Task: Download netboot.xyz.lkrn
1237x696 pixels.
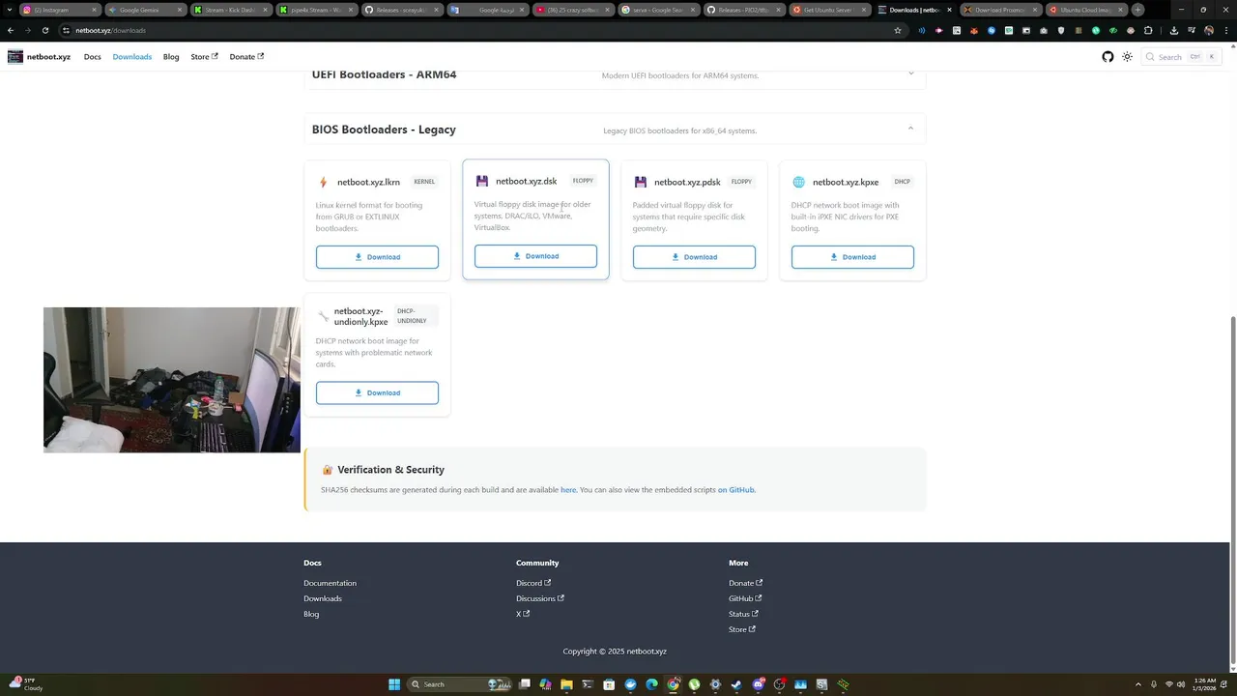Action: click(x=377, y=257)
